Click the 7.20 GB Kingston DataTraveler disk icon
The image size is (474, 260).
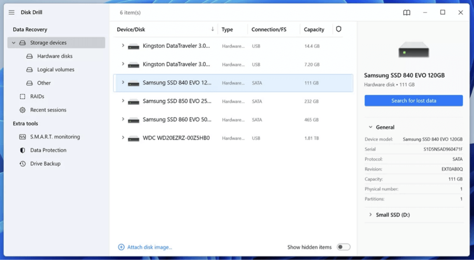(x=134, y=65)
